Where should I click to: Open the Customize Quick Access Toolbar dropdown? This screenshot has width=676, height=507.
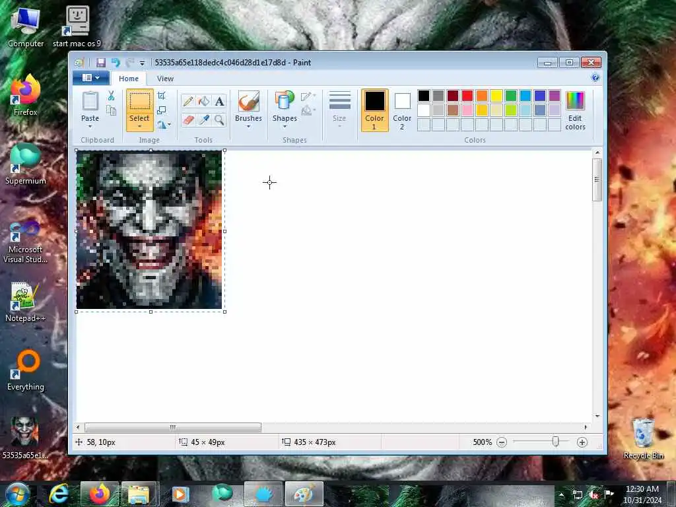143,63
